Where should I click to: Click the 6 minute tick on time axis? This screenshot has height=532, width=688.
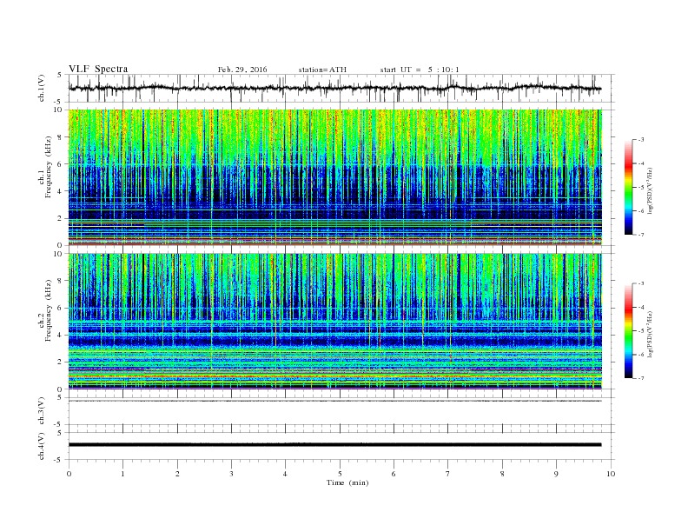(394, 474)
